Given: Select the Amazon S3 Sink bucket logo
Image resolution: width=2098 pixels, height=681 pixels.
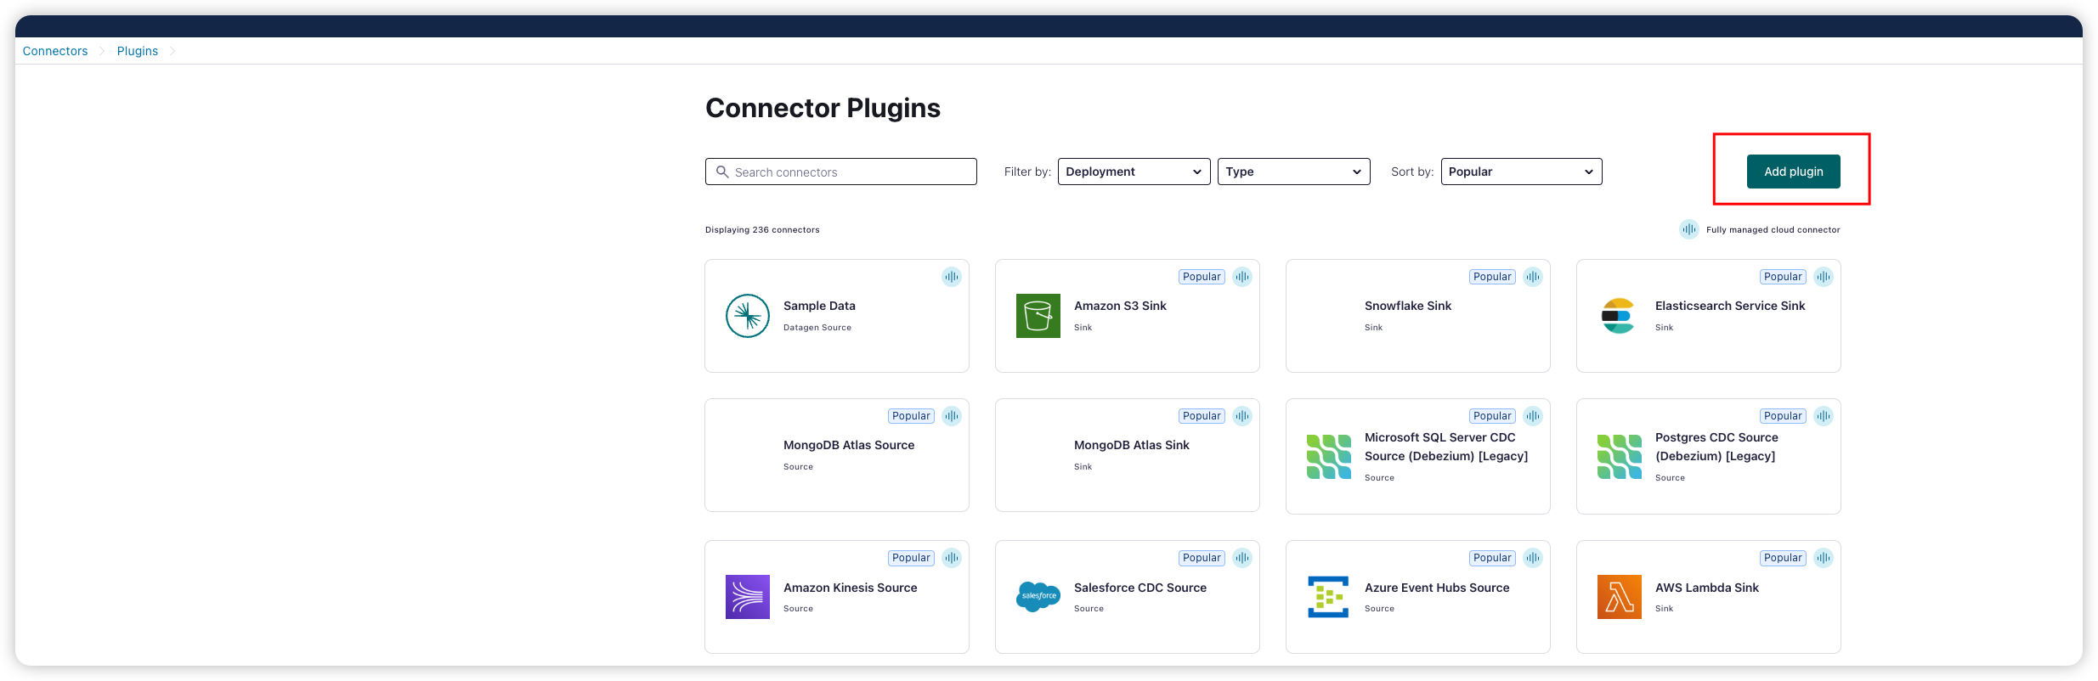Looking at the screenshot, I should coord(1038,316).
